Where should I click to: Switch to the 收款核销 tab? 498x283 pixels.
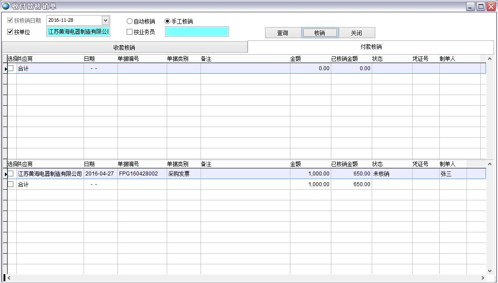pyautogui.click(x=124, y=47)
